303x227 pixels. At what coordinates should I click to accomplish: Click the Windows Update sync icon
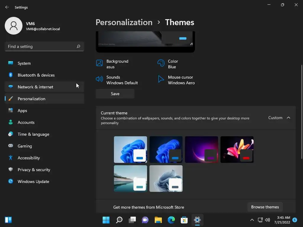[x=11, y=181]
